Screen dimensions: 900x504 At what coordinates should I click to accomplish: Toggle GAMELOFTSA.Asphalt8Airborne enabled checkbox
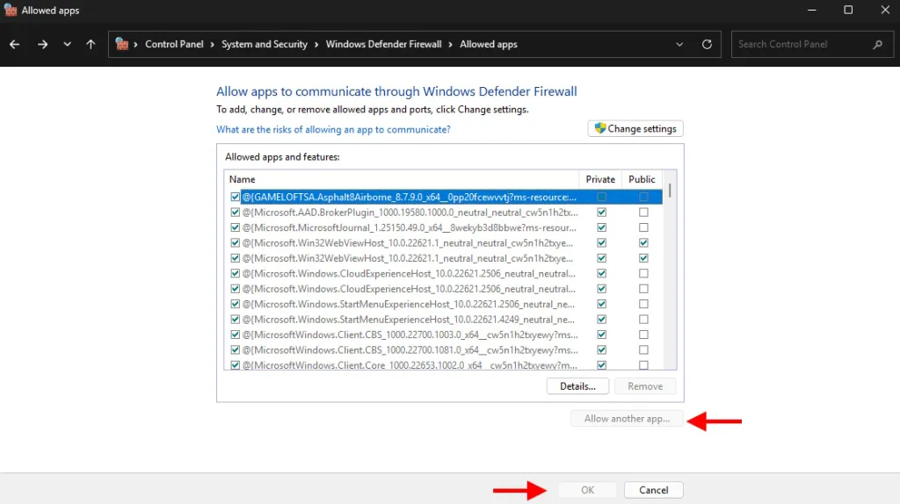(x=235, y=197)
